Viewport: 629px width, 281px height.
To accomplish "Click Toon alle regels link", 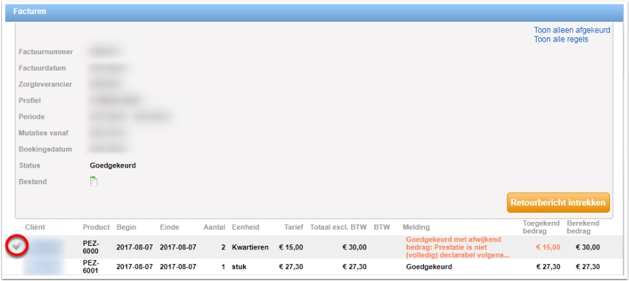I will 561,39.
